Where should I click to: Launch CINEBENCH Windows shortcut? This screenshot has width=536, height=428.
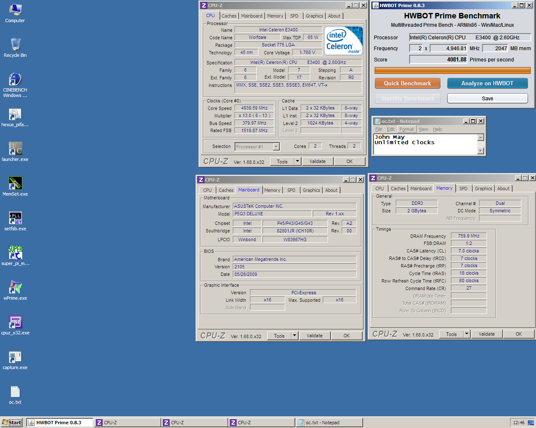tap(15, 85)
